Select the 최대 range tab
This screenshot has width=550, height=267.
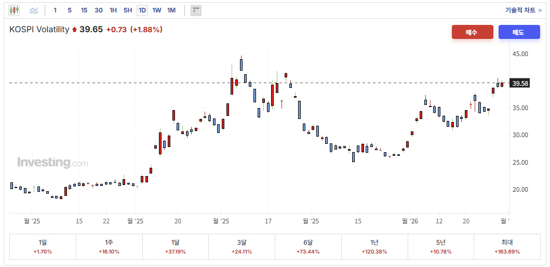507,247
